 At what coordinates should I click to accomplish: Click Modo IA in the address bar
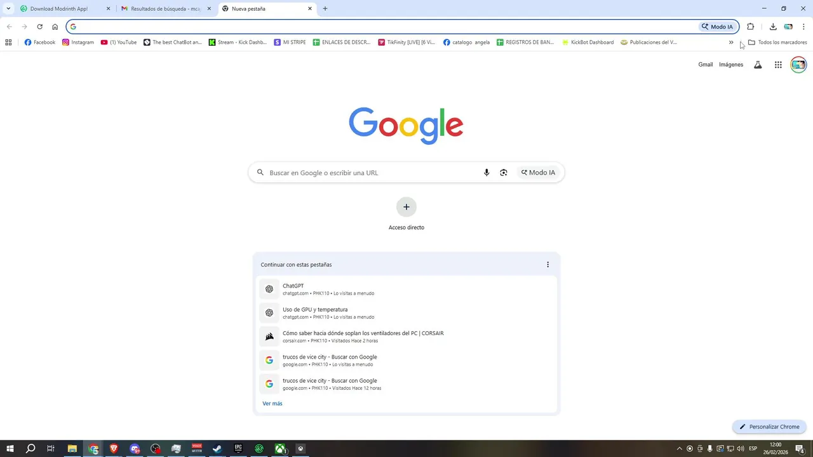718,27
